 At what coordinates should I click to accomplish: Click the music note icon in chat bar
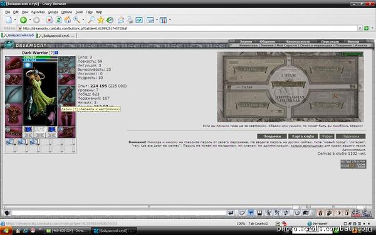pos(286,212)
